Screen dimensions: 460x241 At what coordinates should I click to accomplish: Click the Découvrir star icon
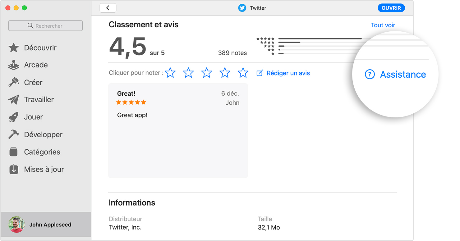pyautogui.click(x=14, y=48)
